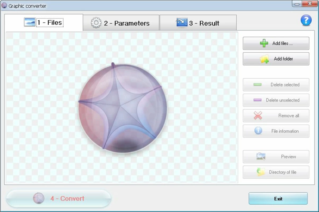Minimize the Graphic converter window
Viewport: 319px width, 212px height.
tap(297, 4)
